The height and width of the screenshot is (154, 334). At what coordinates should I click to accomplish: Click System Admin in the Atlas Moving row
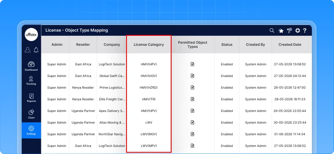(256, 122)
